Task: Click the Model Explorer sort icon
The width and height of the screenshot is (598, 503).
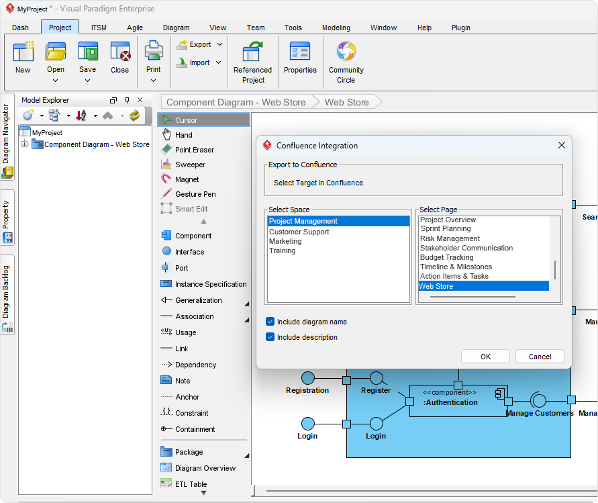Action: pyautogui.click(x=81, y=116)
